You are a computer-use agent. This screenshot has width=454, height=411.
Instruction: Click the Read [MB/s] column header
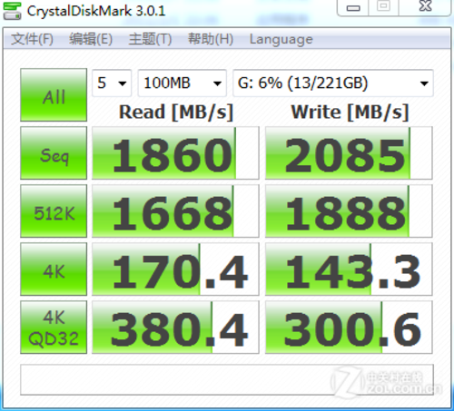(x=176, y=113)
